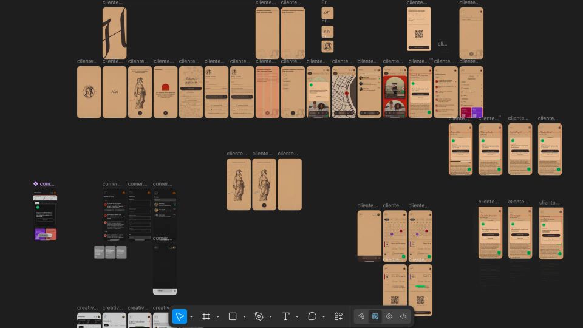Expand the Frame tool options arrow
583x328 pixels.
pyautogui.click(x=218, y=317)
